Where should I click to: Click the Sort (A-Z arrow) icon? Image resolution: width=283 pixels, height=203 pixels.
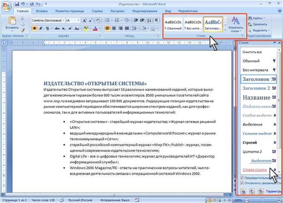coord(149,20)
